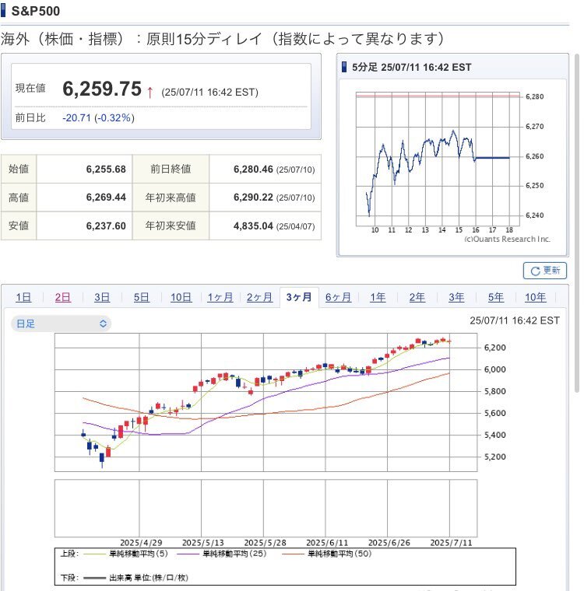The image size is (584, 591).
Task: Click the 5分足 25/07/11 16:42 EST title
Action: tap(411, 68)
